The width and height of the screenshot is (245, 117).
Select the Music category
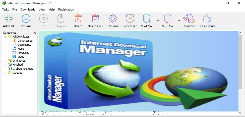[x=21, y=49]
